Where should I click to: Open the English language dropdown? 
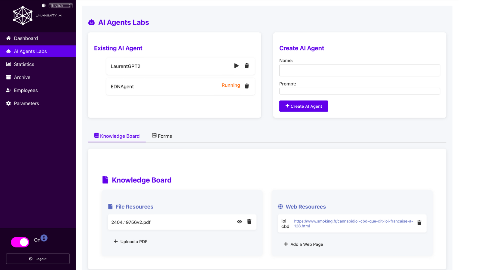(60, 5)
